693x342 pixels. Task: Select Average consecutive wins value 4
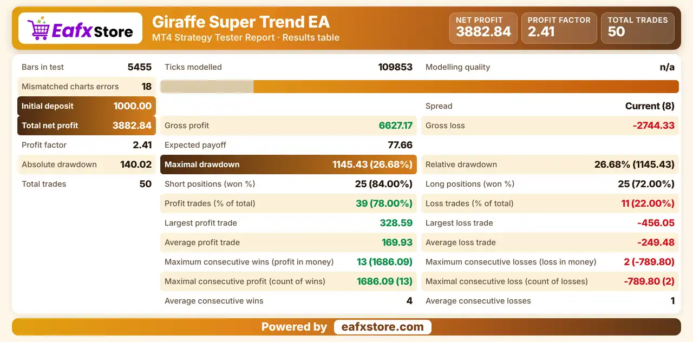[410, 301]
